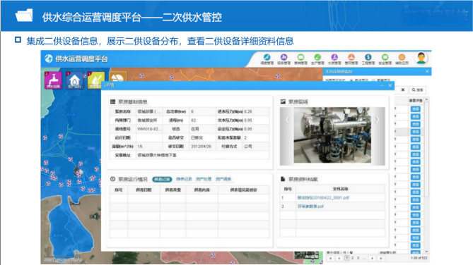Click the 搜索 search button
The image size is (473, 265).
[x=418, y=90]
